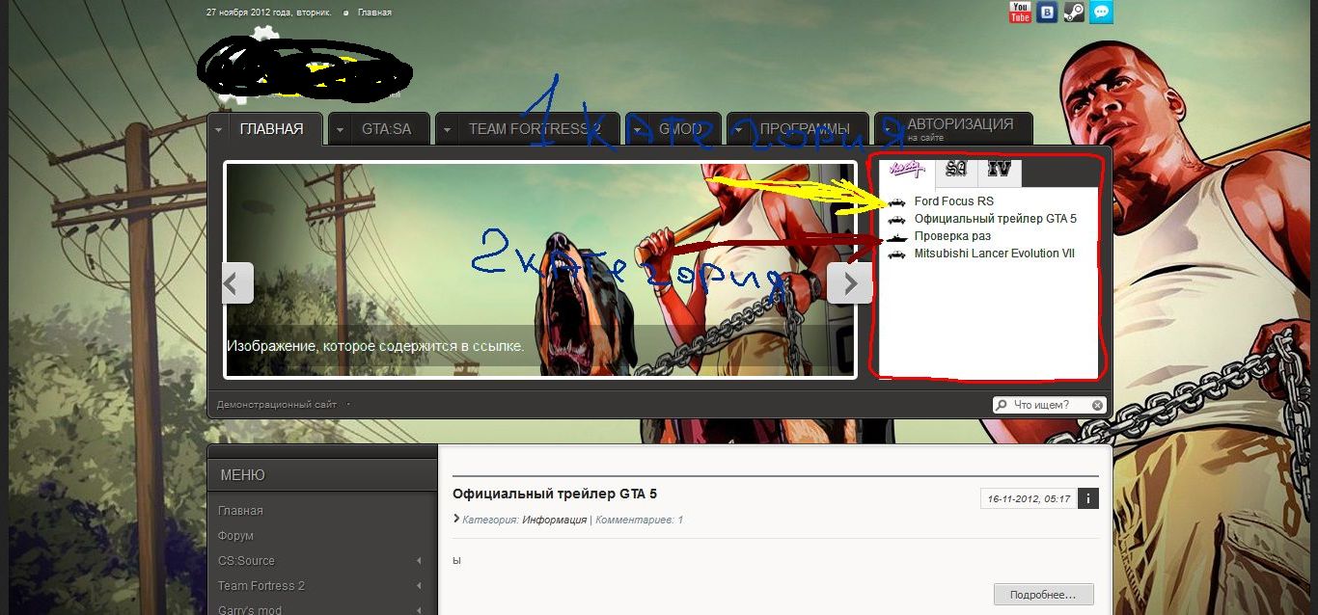This screenshot has height=615, width=1318.
Task: Click the date text 27 ноября 2012 года, вторник
Action: pos(268,13)
